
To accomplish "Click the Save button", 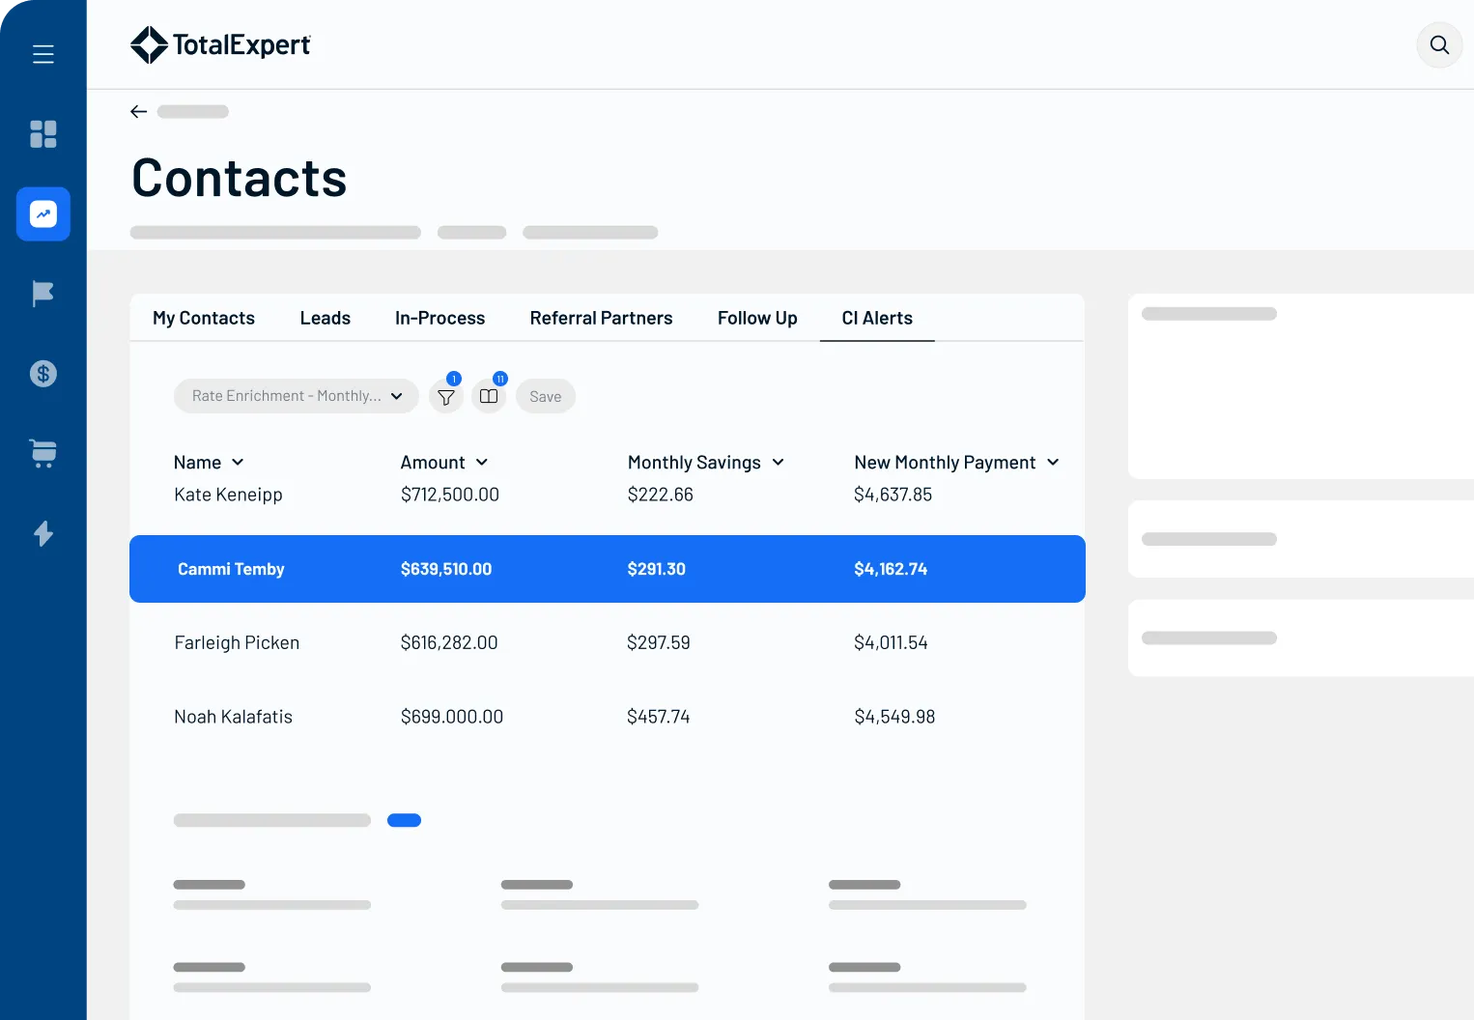I will [x=545, y=396].
